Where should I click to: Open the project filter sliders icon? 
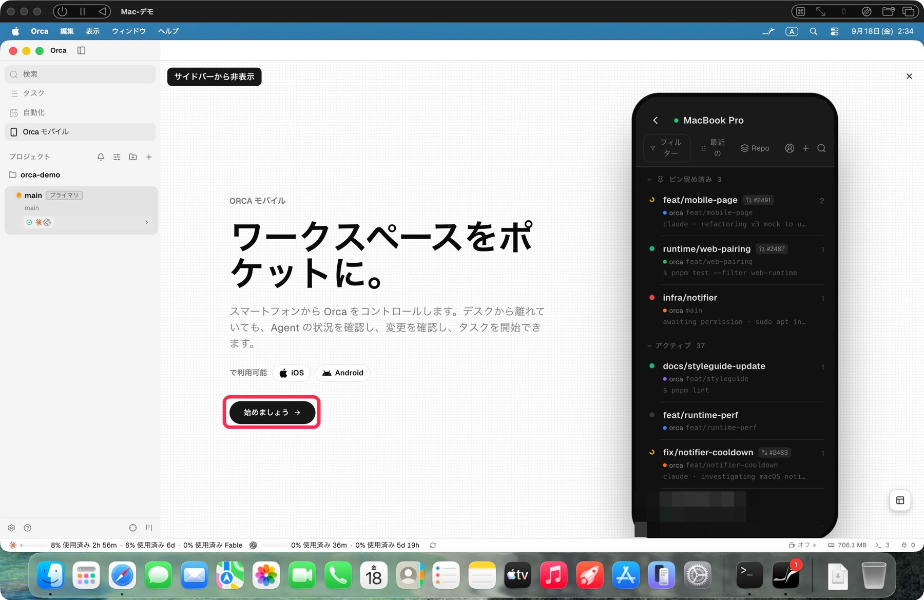point(117,157)
